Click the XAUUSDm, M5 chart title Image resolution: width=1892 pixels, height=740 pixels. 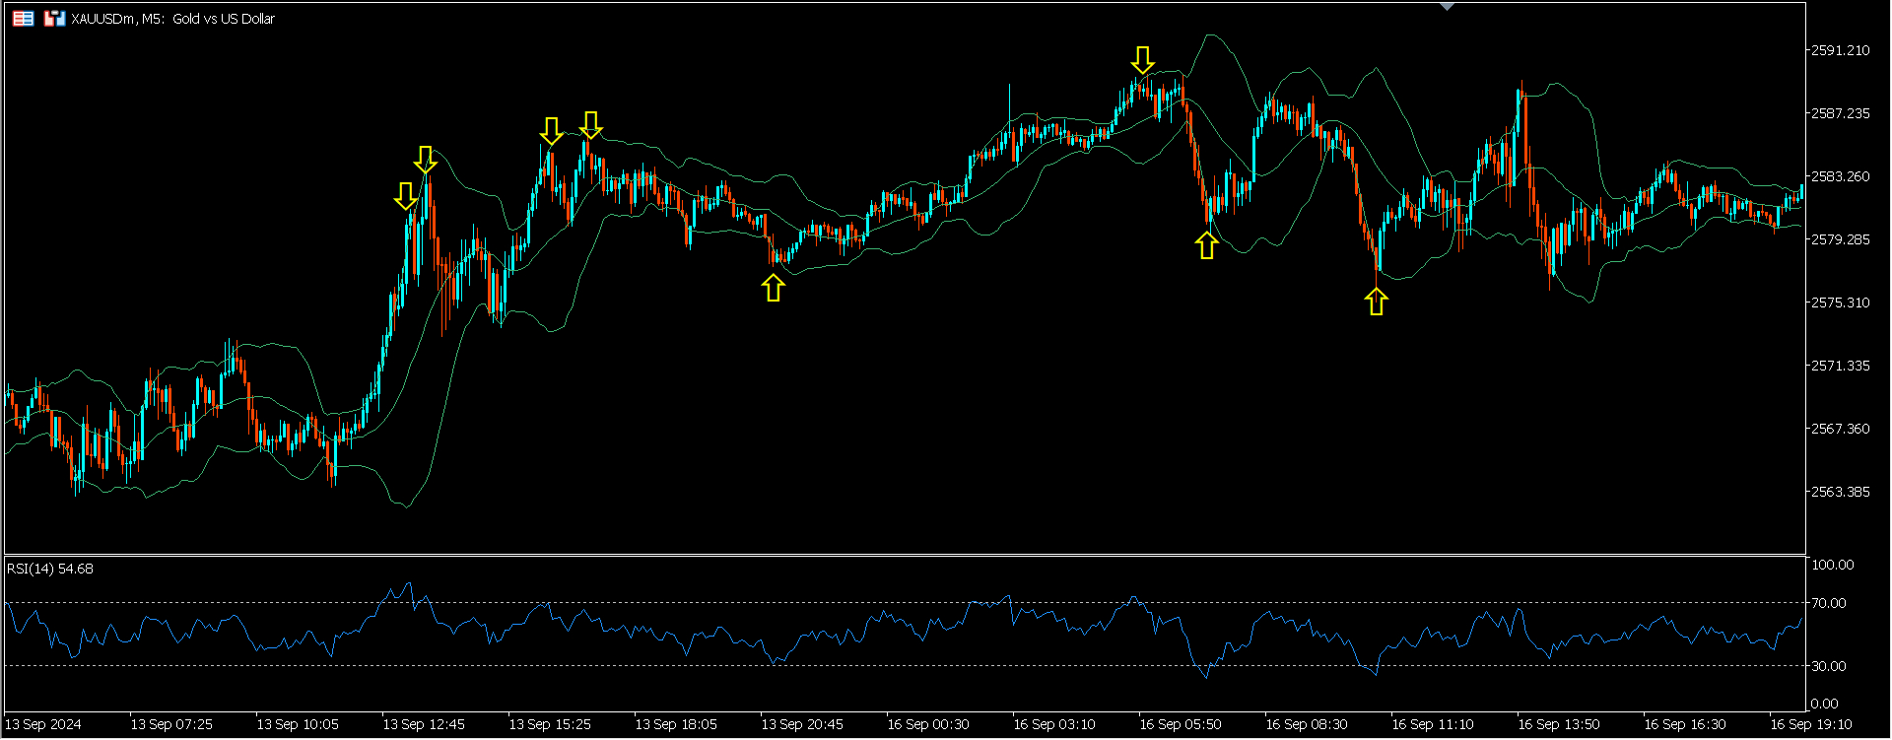point(173,19)
